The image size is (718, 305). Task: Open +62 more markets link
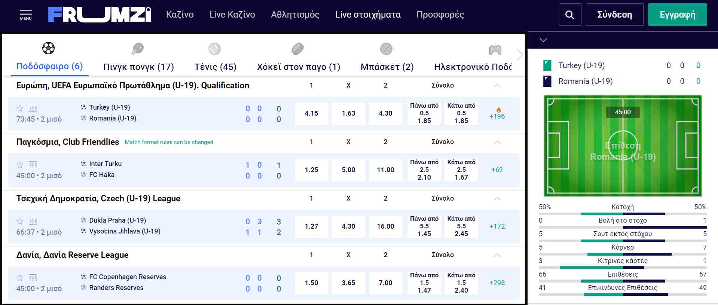click(497, 170)
